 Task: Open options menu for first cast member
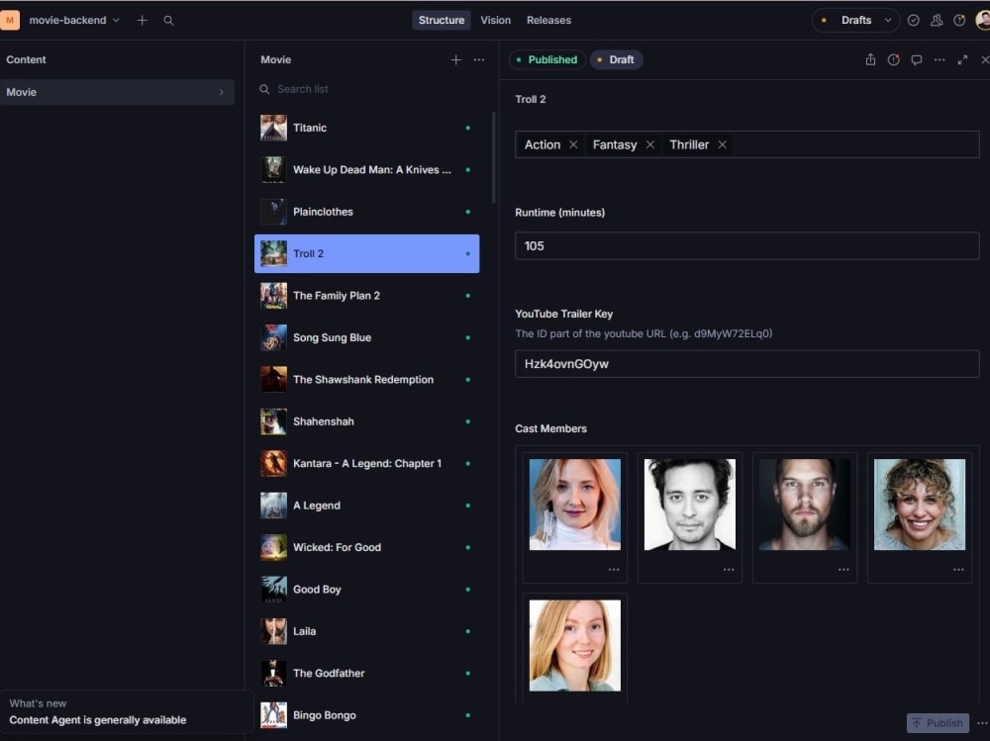(614, 569)
